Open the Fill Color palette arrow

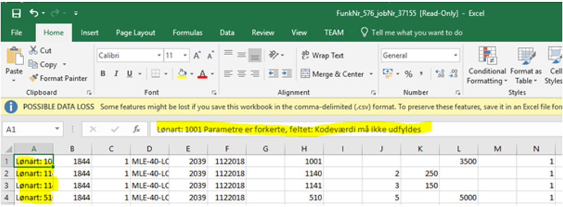192,74
